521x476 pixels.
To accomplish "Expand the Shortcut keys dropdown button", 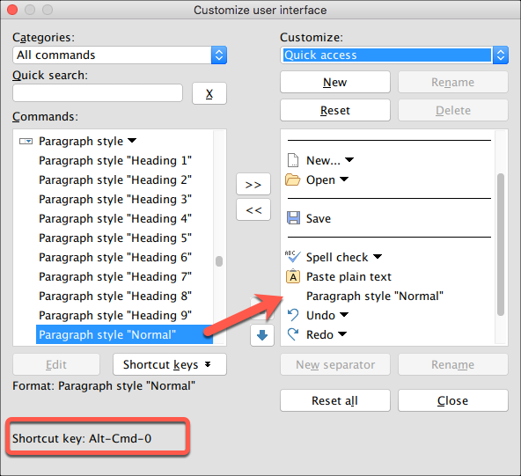I will pyautogui.click(x=170, y=364).
